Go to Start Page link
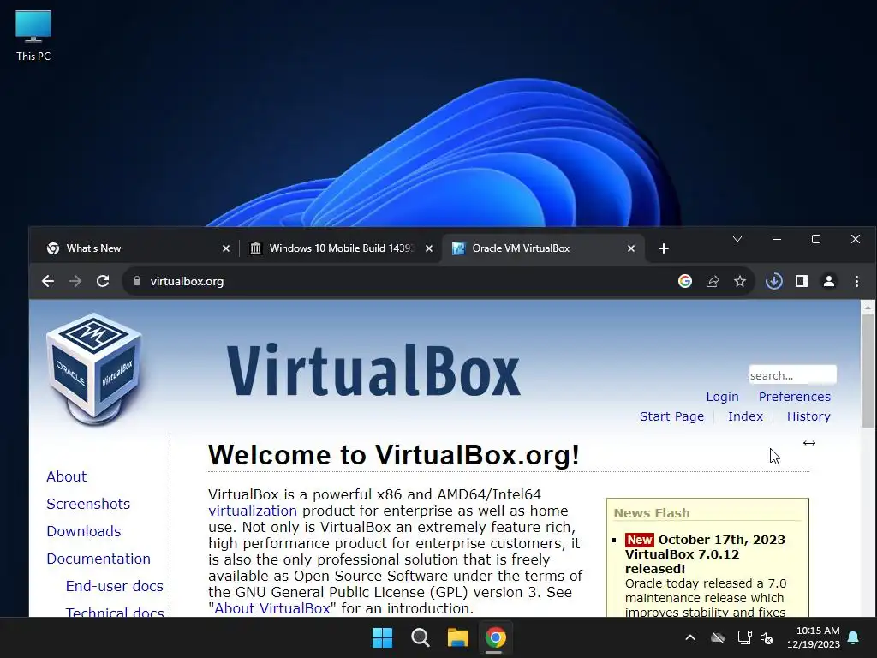This screenshot has width=877, height=658. pyautogui.click(x=671, y=416)
